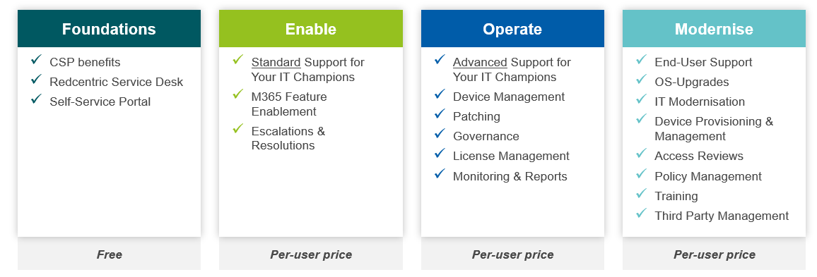The height and width of the screenshot is (277, 817).
Task: Click the underlined Standard Support text
Action: [x=276, y=62]
